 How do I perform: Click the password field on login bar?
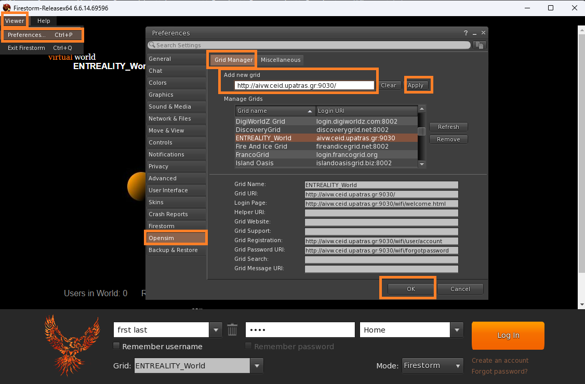click(x=300, y=330)
